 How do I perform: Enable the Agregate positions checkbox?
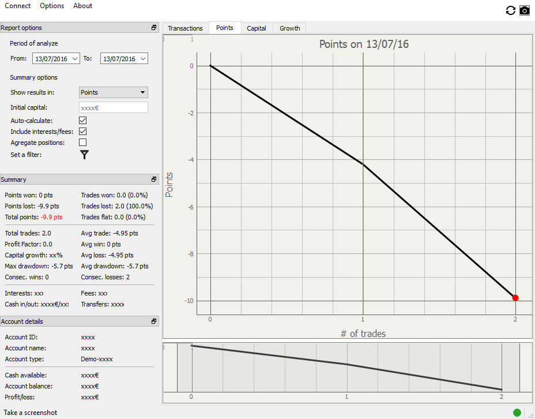pos(82,143)
